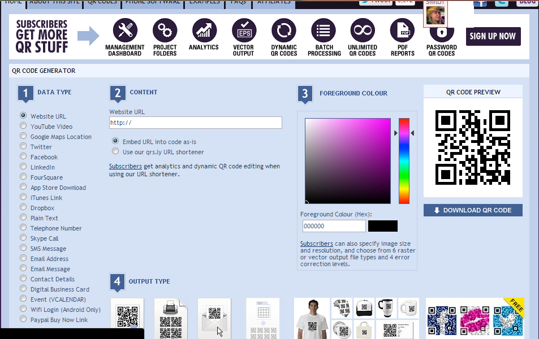The height and width of the screenshot is (339, 539).
Task: Click the Sign Up Now button
Action: click(493, 36)
